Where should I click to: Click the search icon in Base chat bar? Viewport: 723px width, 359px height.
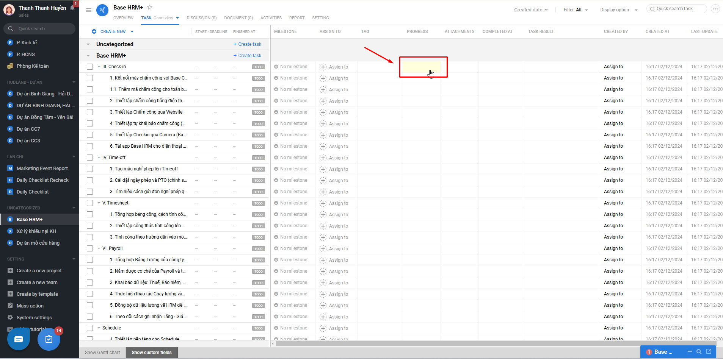699,352
